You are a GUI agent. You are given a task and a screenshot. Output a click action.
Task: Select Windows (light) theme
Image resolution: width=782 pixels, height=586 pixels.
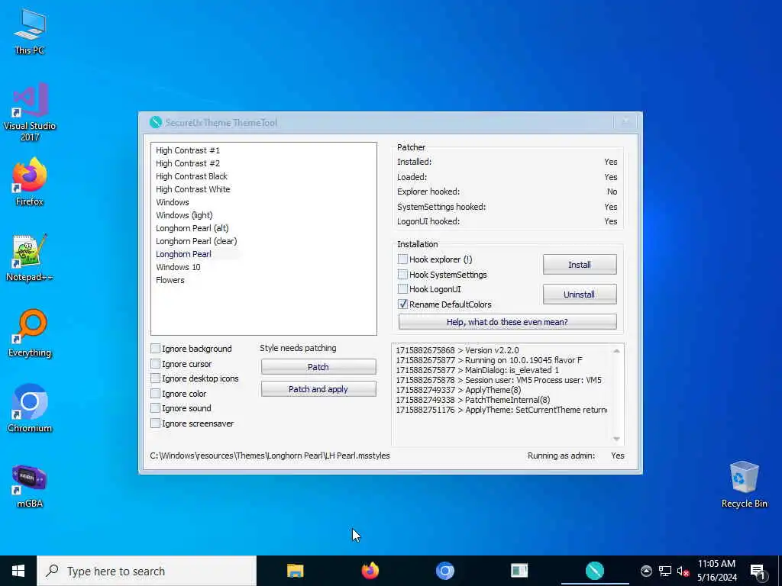184,214
